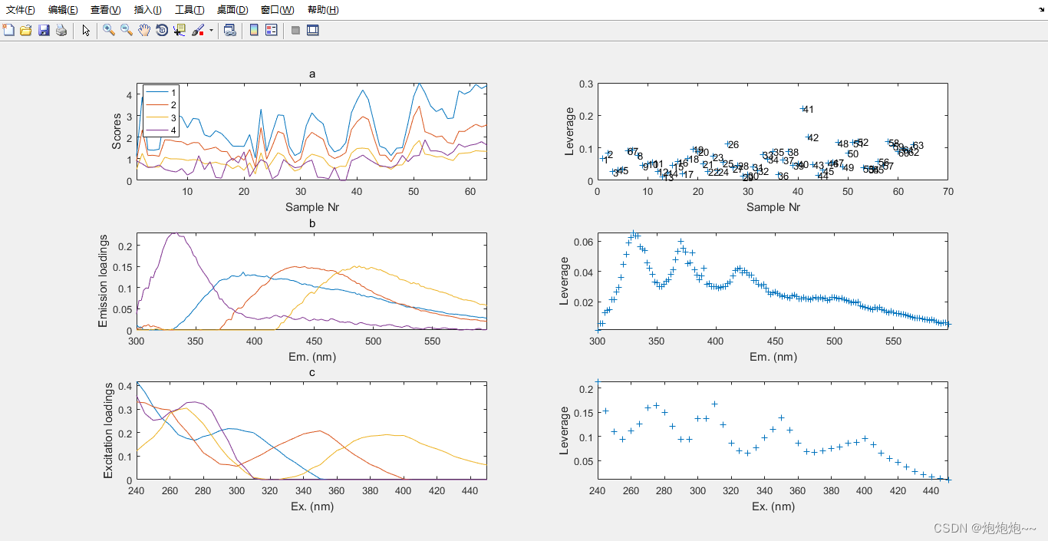1048x541 pixels.
Task: Click 'Sample Nr' label under Scores plot
Action: click(x=312, y=207)
